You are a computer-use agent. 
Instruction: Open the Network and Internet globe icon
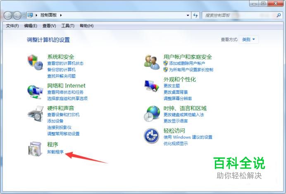[x=35, y=92]
